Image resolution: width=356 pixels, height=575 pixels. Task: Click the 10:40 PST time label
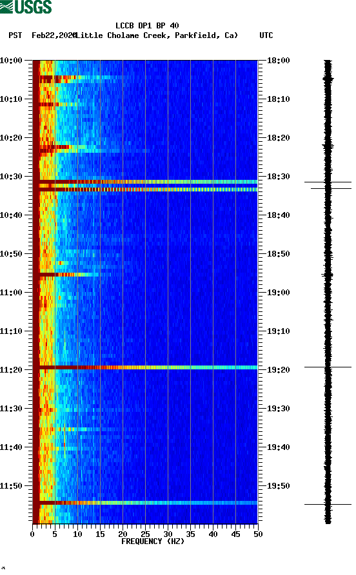point(12,215)
